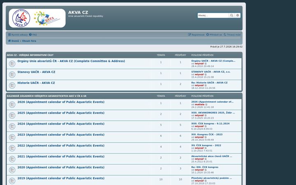
Task: Open 2026 Appointment calendar forum
Action: click(61, 102)
